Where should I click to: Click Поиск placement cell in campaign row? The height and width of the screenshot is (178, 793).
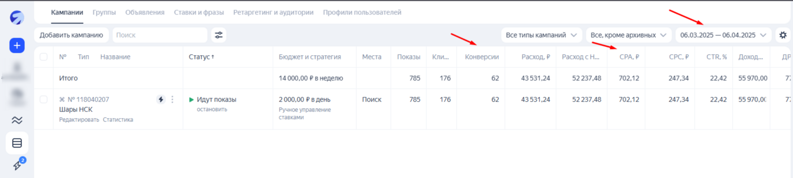(371, 100)
